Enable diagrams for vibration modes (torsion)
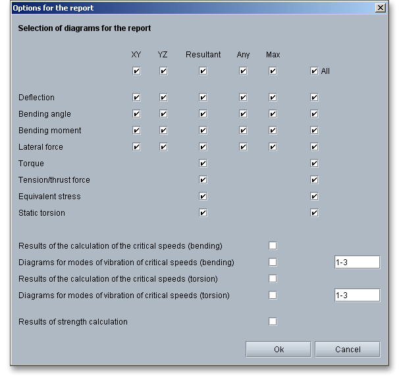This screenshot has width=399, height=376. pos(273,296)
